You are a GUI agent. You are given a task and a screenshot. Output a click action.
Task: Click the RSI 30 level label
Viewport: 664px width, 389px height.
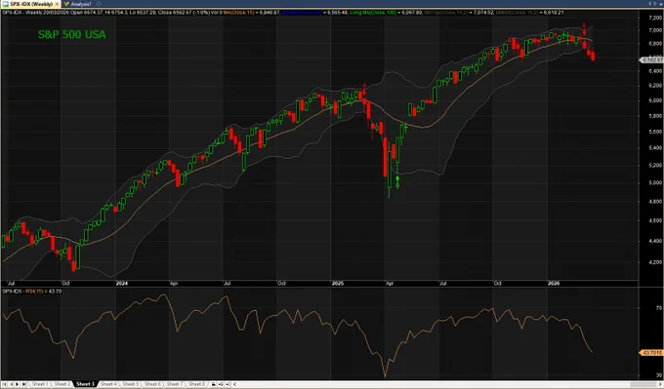(658, 375)
